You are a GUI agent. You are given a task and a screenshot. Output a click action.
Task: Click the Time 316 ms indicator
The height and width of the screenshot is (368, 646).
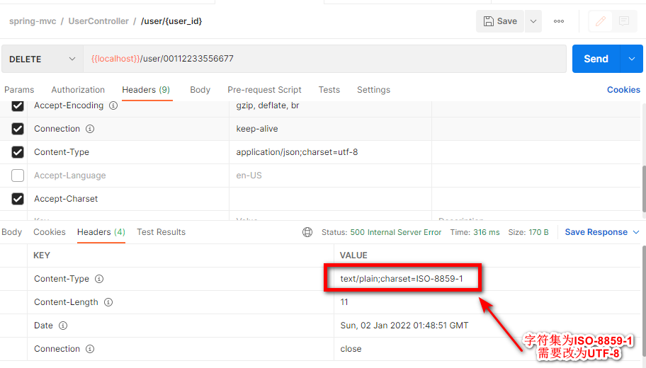pos(475,232)
